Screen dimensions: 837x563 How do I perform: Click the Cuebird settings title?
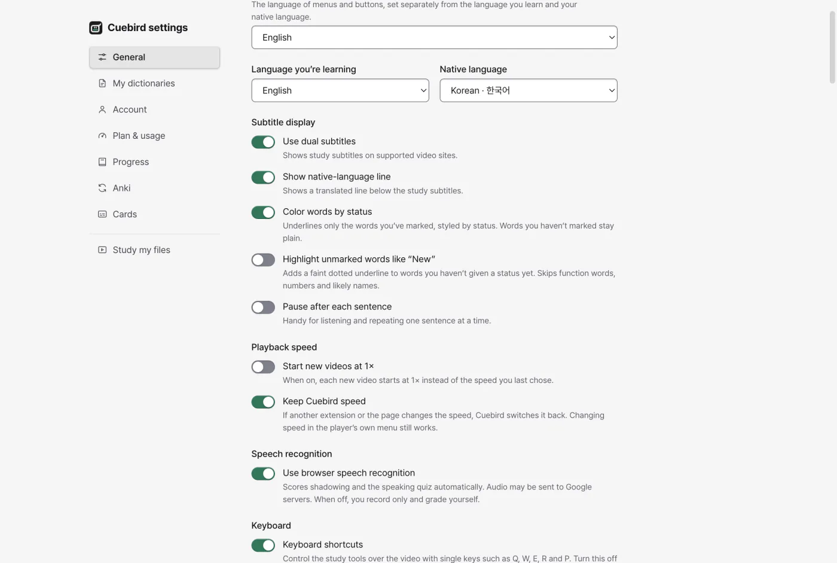(148, 28)
